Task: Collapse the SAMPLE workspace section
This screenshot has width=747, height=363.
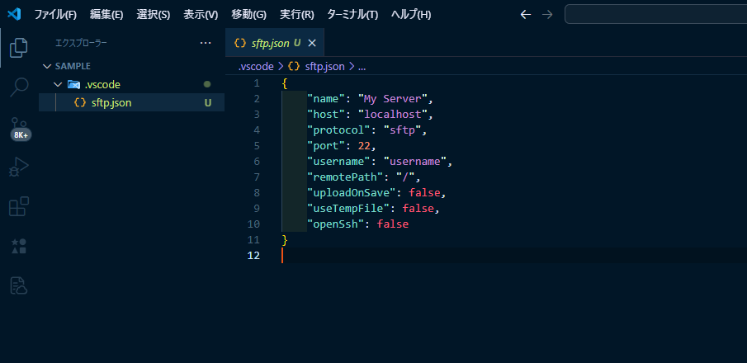Action: (47, 66)
